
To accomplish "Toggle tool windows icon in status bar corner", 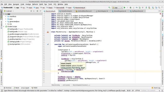I will point(2,90).
